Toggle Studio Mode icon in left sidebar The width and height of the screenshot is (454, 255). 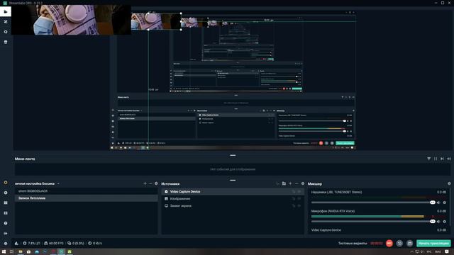[6, 212]
